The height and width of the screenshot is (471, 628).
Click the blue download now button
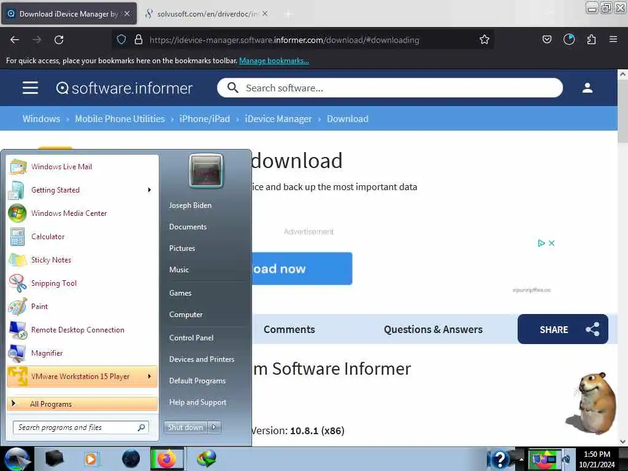click(x=302, y=269)
